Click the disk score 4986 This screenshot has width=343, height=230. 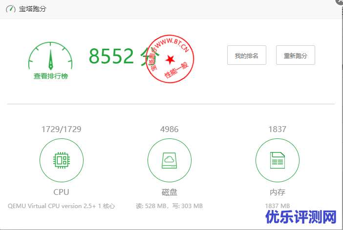(169, 129)
